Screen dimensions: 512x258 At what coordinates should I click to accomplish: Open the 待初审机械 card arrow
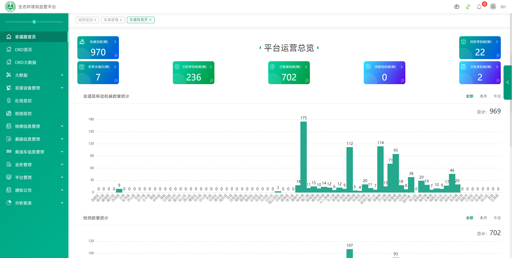[497, 42]
